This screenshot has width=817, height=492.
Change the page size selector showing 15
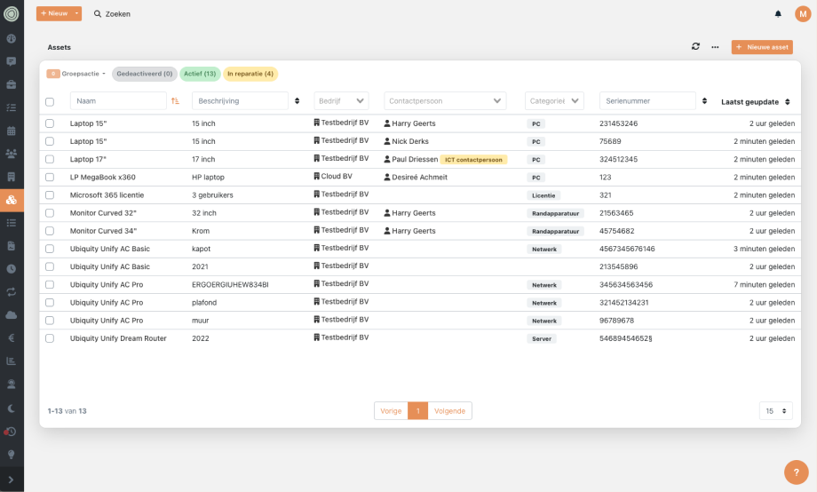776,410
